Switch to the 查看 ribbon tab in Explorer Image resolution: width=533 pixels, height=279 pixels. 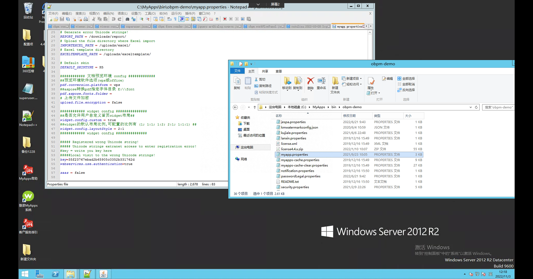point(279,71)
